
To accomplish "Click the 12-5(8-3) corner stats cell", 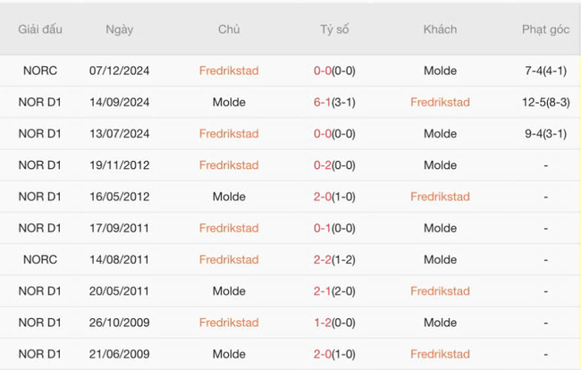I will [x=545, y=103].
